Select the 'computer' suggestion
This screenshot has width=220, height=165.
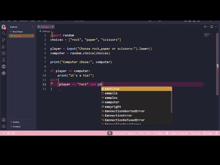pyautogui.click(x=136, y=102)
